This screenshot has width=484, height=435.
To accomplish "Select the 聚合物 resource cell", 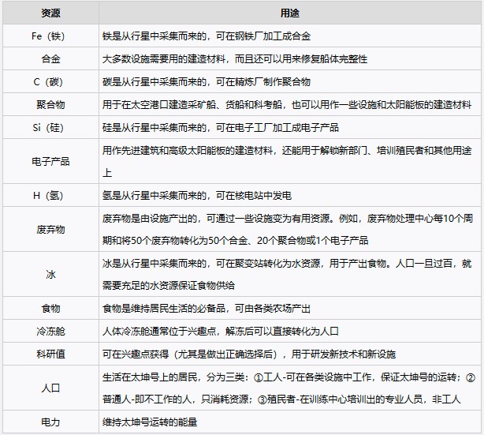I will coord(50,104).
